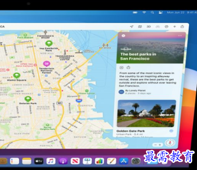
Task: Open Spotlight search from the menu bar
Action: tap(152, 12)
